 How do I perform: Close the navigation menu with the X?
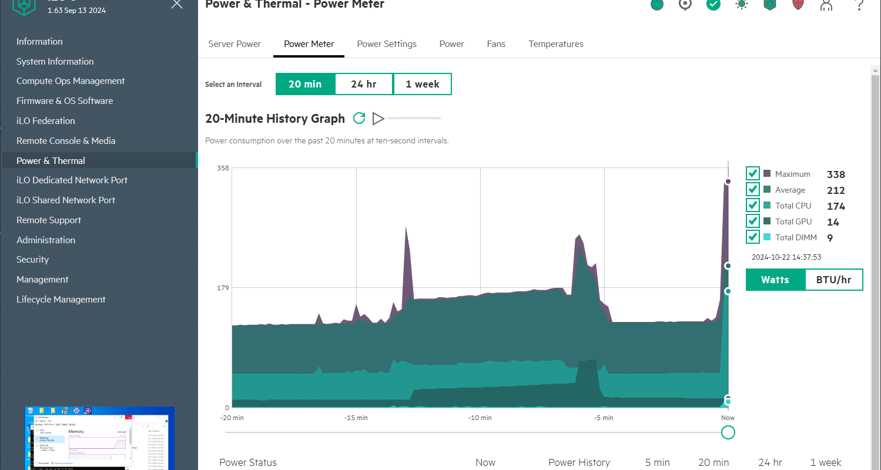[x=176, y=4]
